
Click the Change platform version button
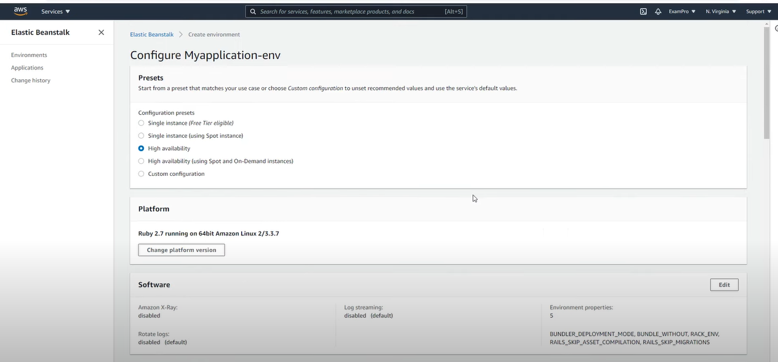click(x=182, y=250)
